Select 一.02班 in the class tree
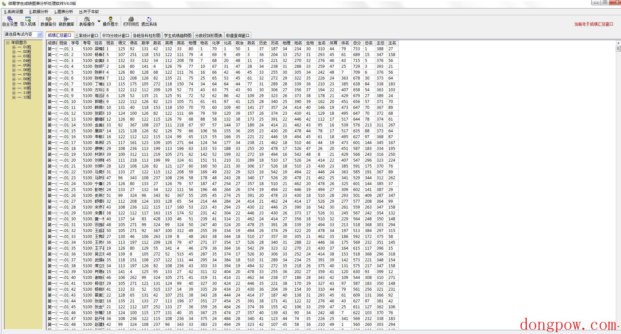The width and height of the screenshot is (621, 334). coord(24,52)
